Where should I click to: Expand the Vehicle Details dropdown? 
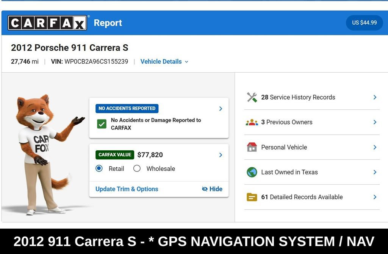164,62
